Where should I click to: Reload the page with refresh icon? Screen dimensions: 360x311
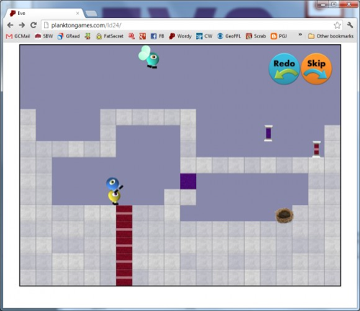[x=34, y=25]
